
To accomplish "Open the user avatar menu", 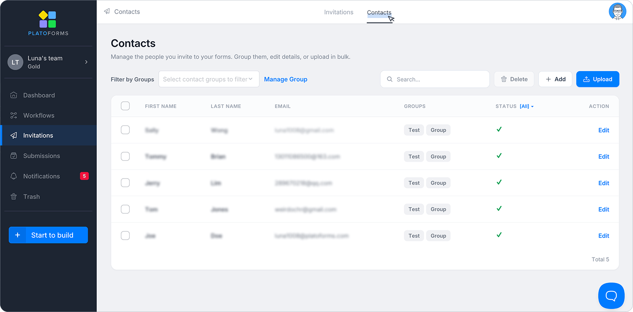I will pos(617,11).
